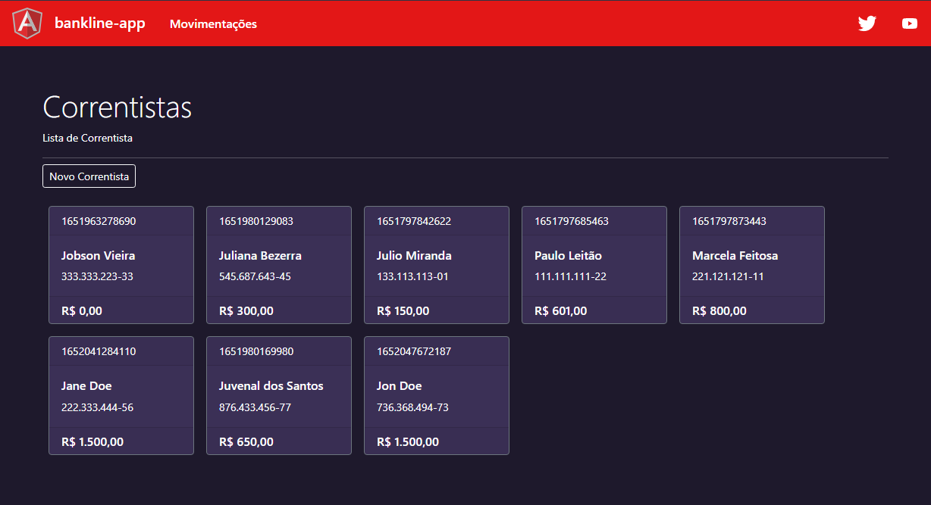931x505 pixels.
Task: Click the balance R$ 150,00
Action: (403, 310)
